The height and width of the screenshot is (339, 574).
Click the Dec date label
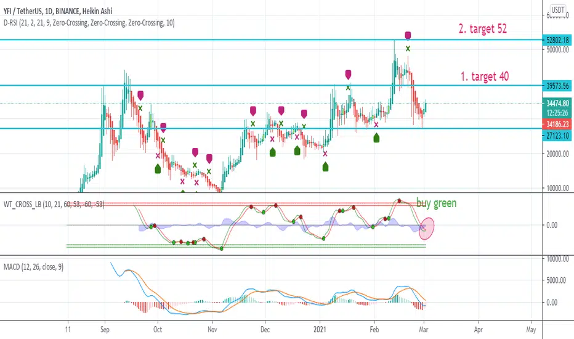click(265, 330)
